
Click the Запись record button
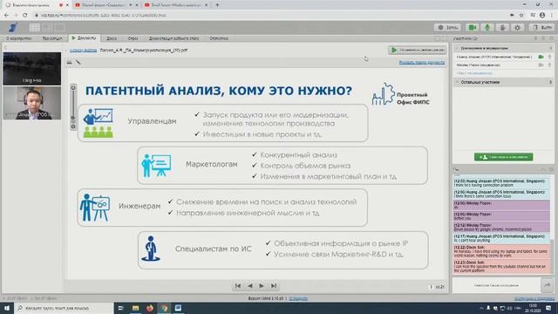coord(447,27)
